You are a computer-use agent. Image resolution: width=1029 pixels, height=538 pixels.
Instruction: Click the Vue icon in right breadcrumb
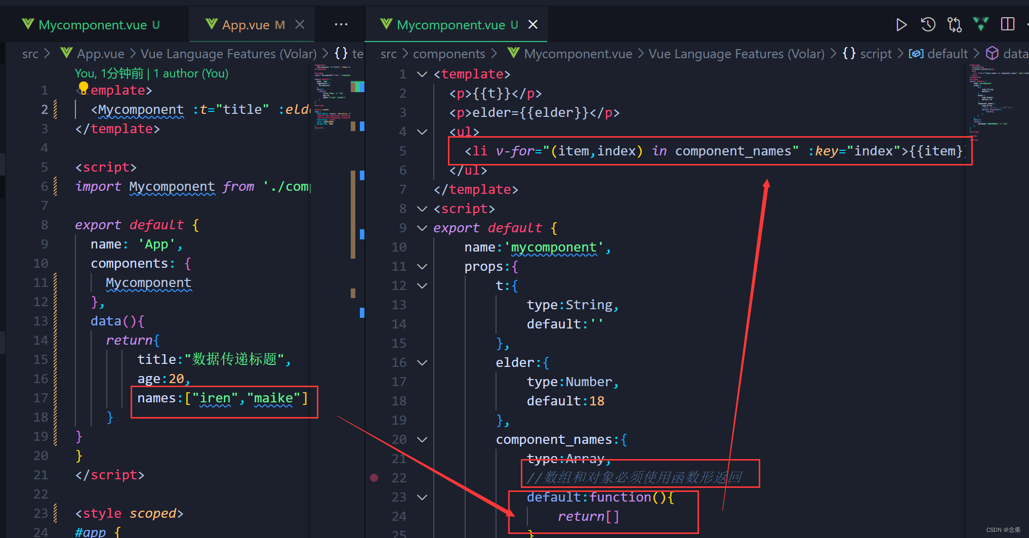coord(513,53)
